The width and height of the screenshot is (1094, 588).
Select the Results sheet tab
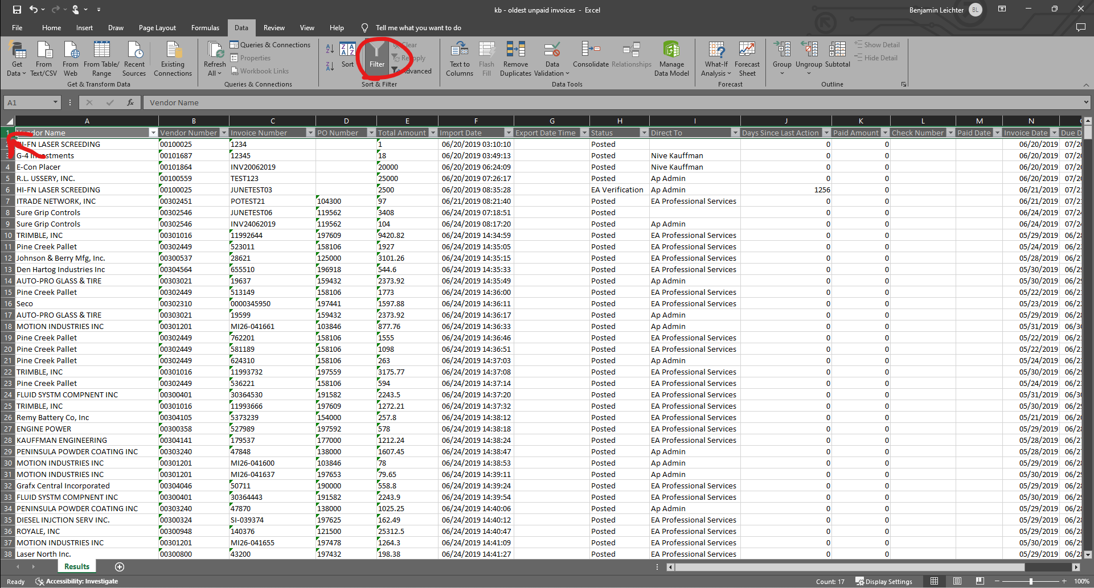tap(77, 566)
